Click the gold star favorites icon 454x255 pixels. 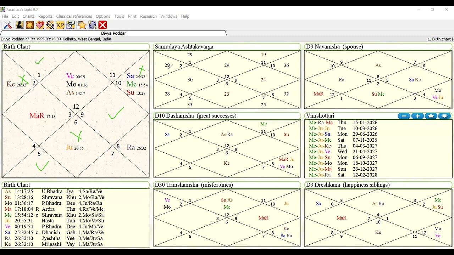coord(82,25)
